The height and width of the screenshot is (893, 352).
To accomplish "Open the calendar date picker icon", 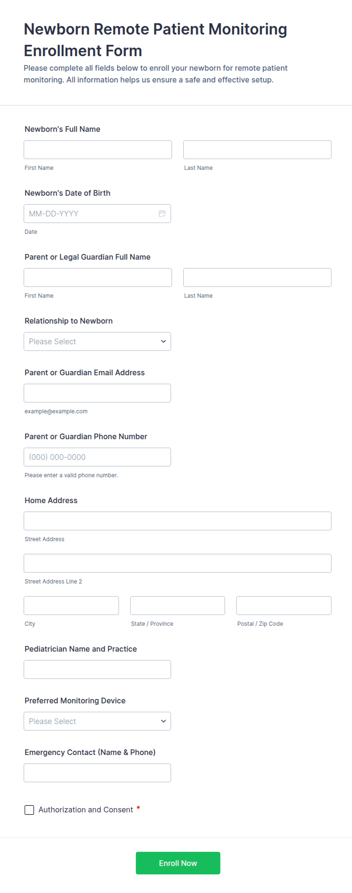I will pyautogui.click(x=162, y=214).
